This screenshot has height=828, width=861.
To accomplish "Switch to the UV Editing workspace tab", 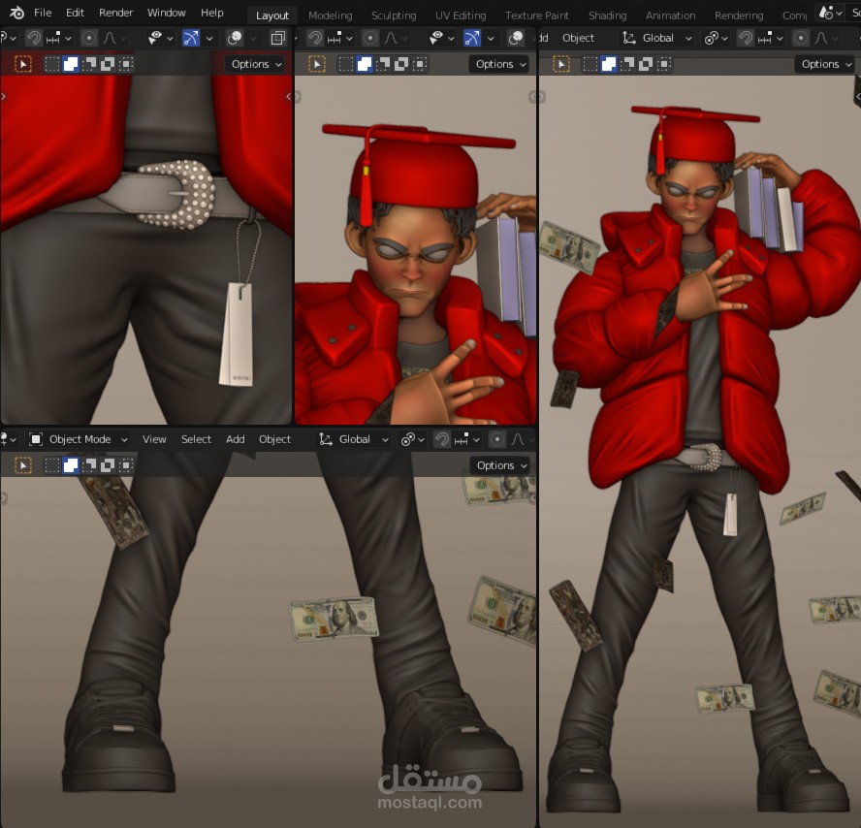I will (461, 16).
